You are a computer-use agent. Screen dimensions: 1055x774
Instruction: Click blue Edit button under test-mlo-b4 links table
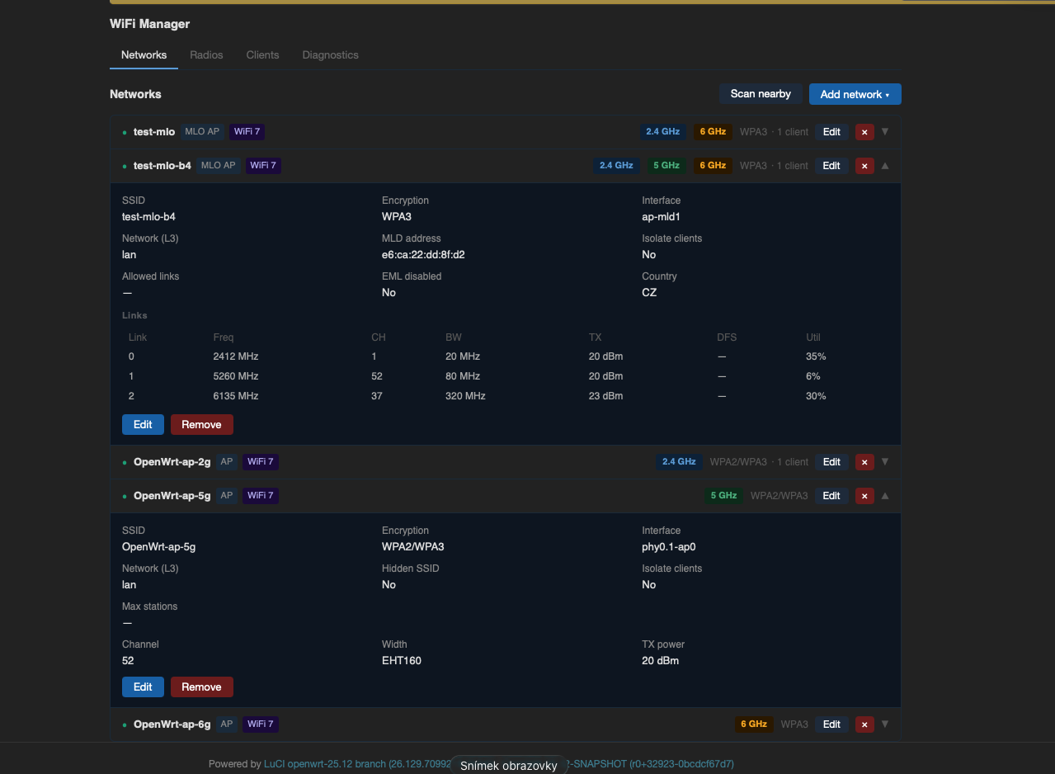pos(143,424)
